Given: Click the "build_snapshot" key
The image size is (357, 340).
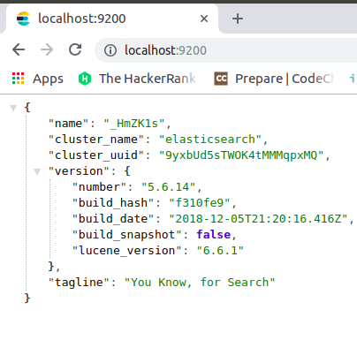Looking at the screenshot, I should pos(127,235).
